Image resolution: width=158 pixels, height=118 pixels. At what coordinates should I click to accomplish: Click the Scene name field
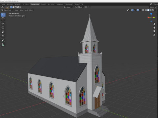tap(156, 4)
